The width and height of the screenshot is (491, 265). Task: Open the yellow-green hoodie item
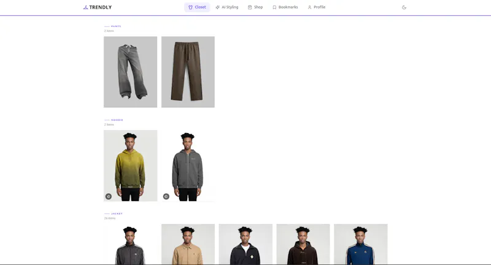[x=130, y=166]
